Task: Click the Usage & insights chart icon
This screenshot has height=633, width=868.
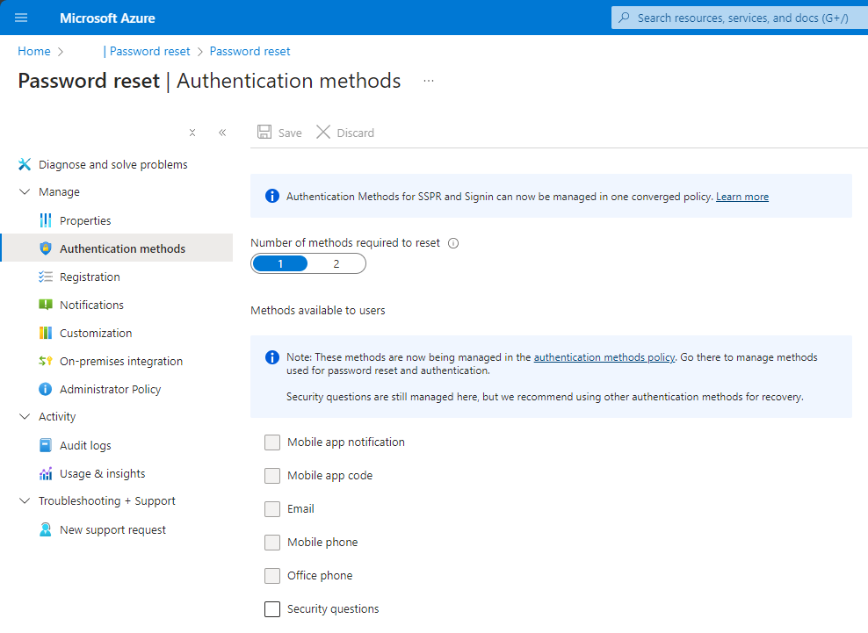Action: click(46, 473)
